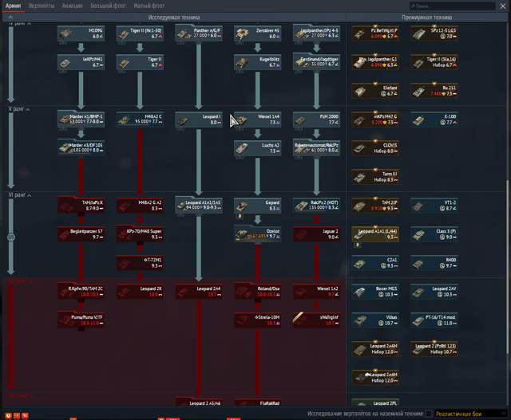Click the Marder A3/DF105 group card
Image resolution: width=511 pixels, height=420 pixels.
pyautogui.click(x=81, y=148)
